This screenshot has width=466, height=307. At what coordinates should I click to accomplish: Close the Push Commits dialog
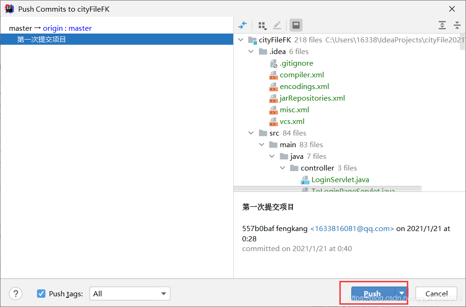point(452,9)
